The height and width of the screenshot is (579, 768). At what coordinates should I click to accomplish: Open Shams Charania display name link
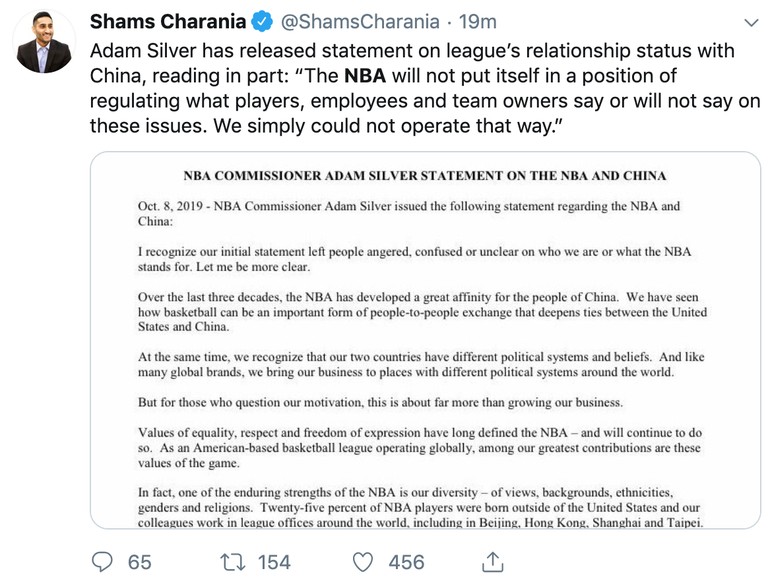[168, 22]
